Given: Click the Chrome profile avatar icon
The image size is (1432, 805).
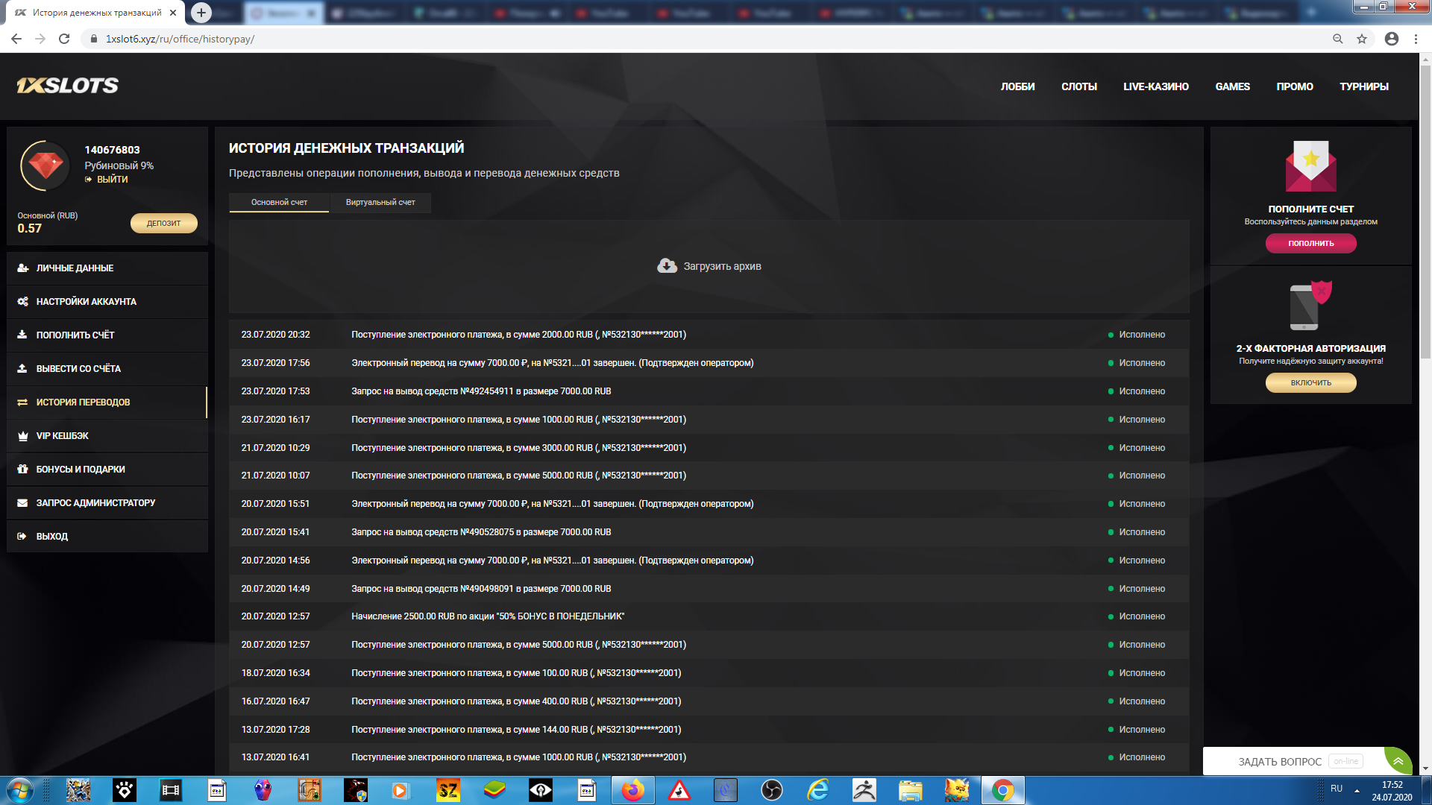Looking at the screenshot, I should click(x=1392, y=39).
